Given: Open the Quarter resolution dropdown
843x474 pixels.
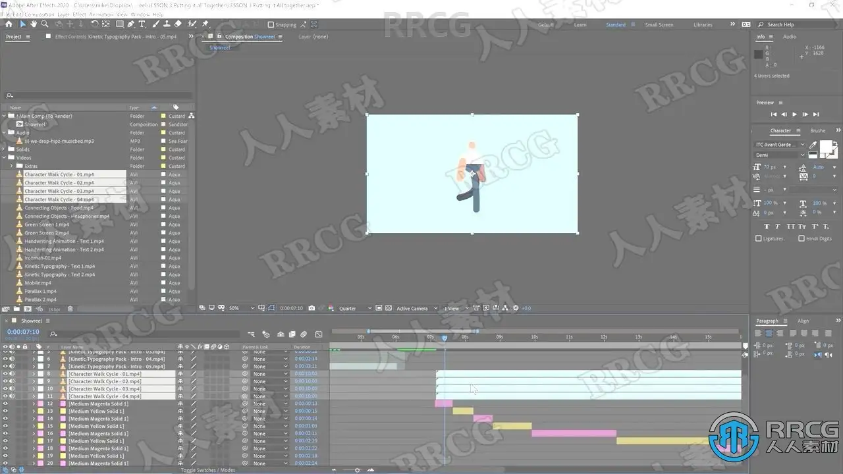Looking at the screenshot, I should click(355, 308).
